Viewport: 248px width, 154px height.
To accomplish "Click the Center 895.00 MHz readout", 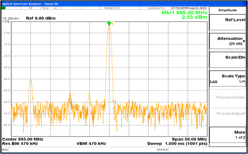I will pos(23,139).
